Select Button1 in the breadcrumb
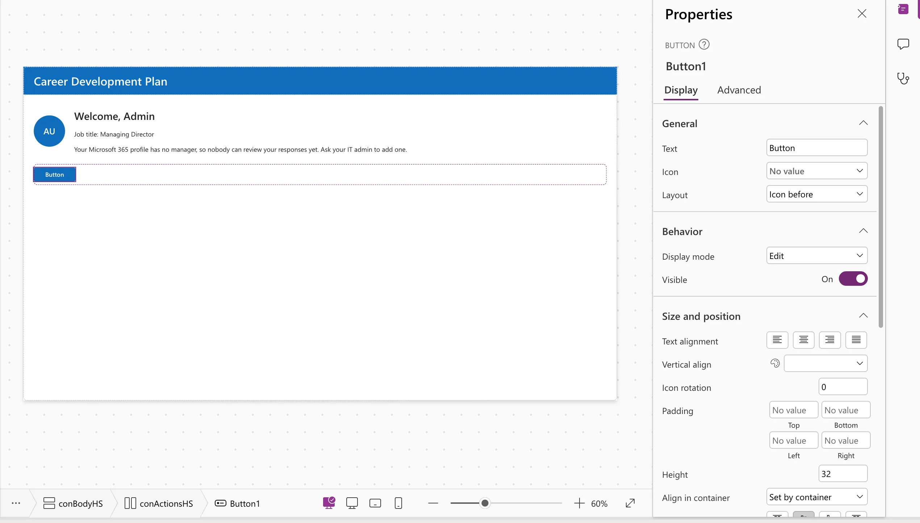 238,503
